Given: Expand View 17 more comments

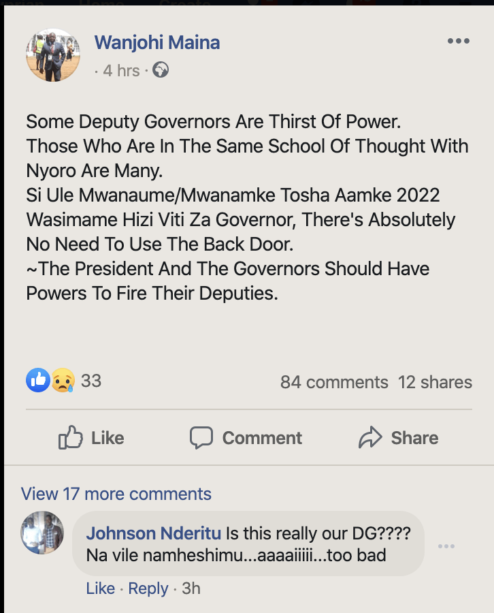Looking at the screenshot, I should [116, 494].
